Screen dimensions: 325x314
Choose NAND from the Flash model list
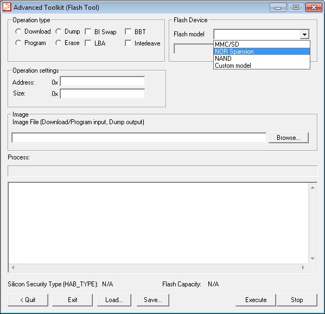262,59
